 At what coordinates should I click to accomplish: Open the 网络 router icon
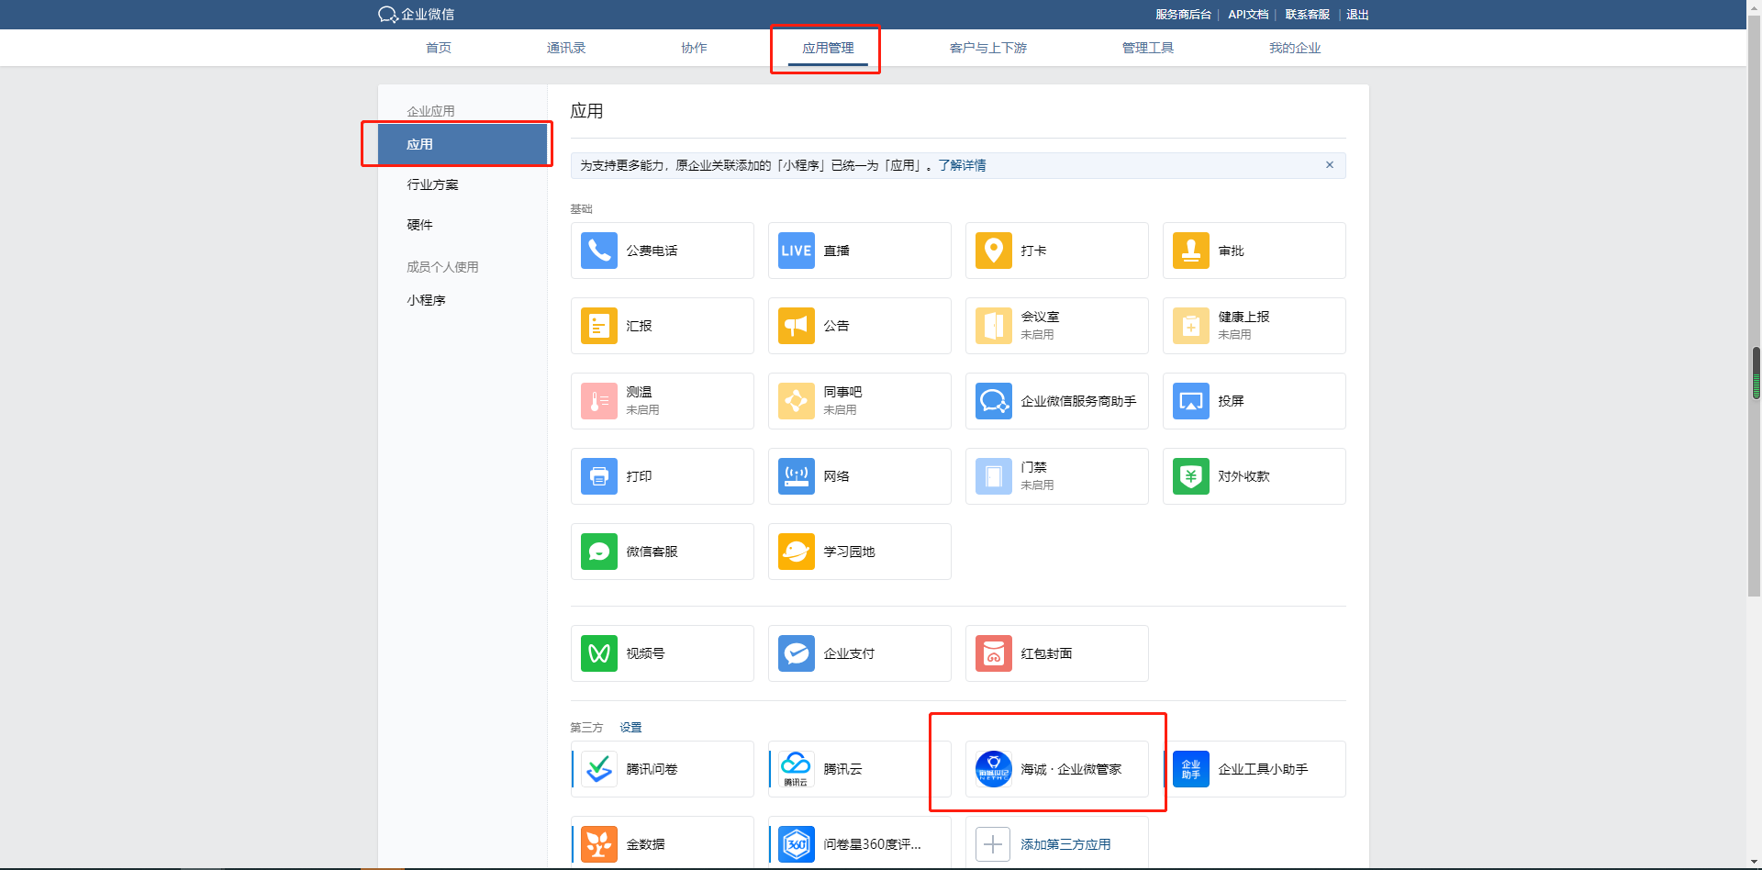(796, 476)
